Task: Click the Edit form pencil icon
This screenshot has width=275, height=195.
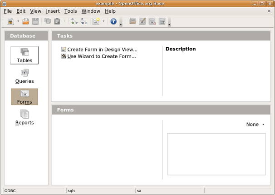Action: click(x=142, y=21)
